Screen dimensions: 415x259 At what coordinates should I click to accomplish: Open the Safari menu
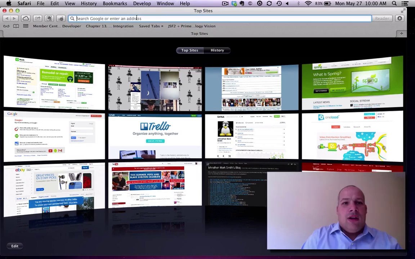(x=24, y=4)
